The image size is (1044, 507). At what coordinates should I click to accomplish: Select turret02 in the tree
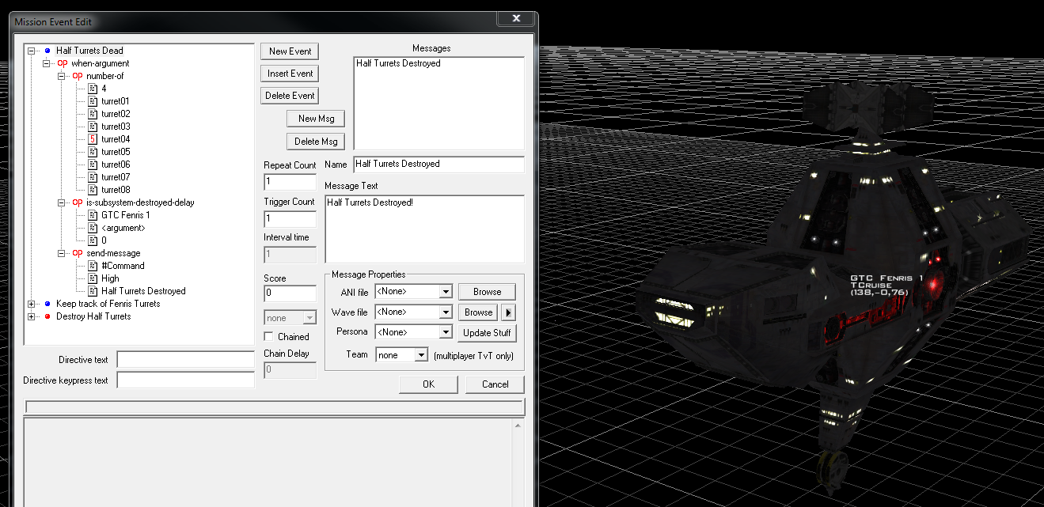[116, 114]
